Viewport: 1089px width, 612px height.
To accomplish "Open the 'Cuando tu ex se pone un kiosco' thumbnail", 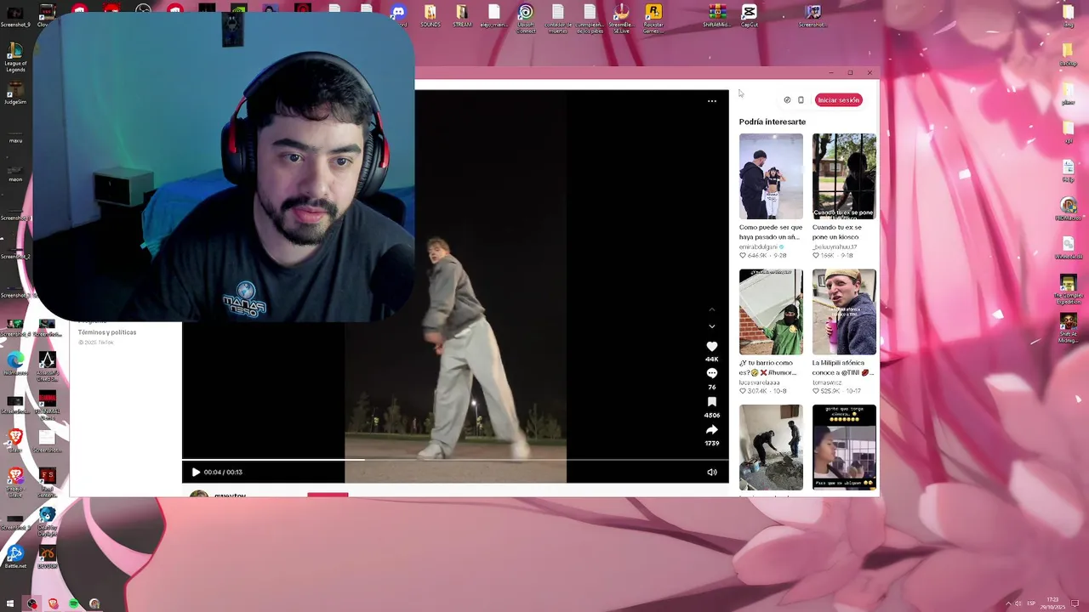I will coord(844,177).
